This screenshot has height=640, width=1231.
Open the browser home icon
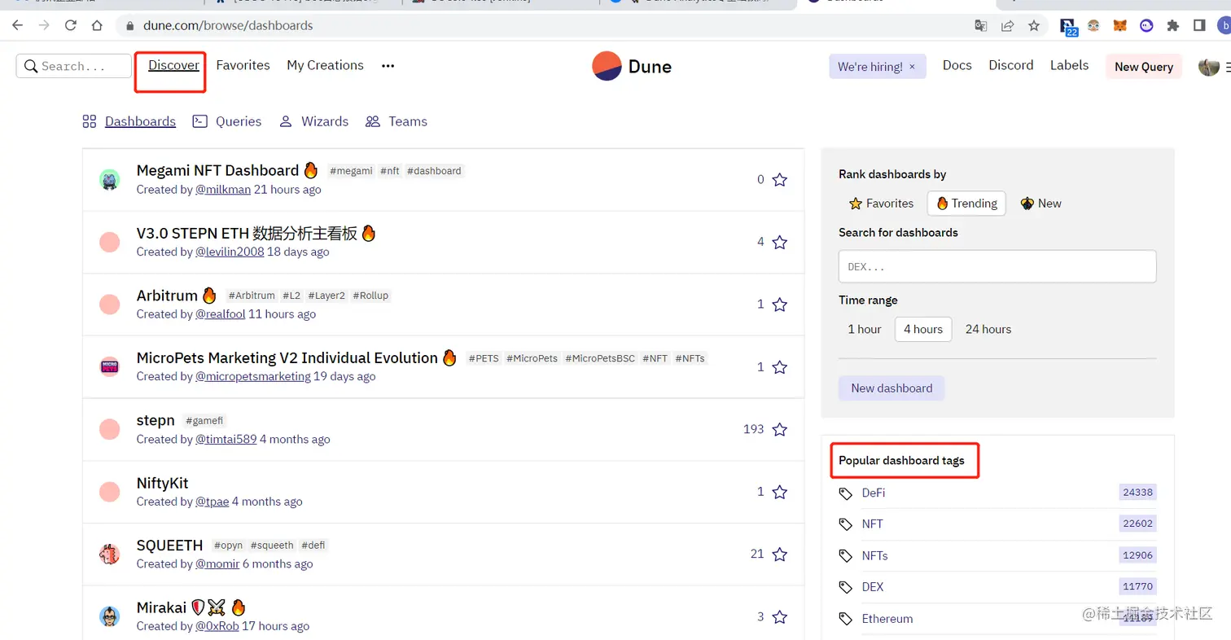coord(97,25)
